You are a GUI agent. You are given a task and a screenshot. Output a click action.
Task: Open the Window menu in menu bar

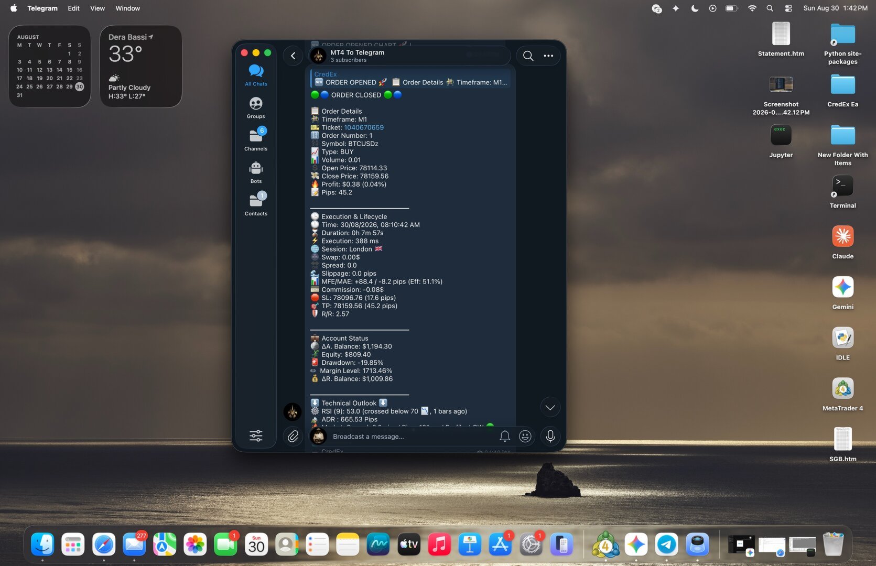127,8
